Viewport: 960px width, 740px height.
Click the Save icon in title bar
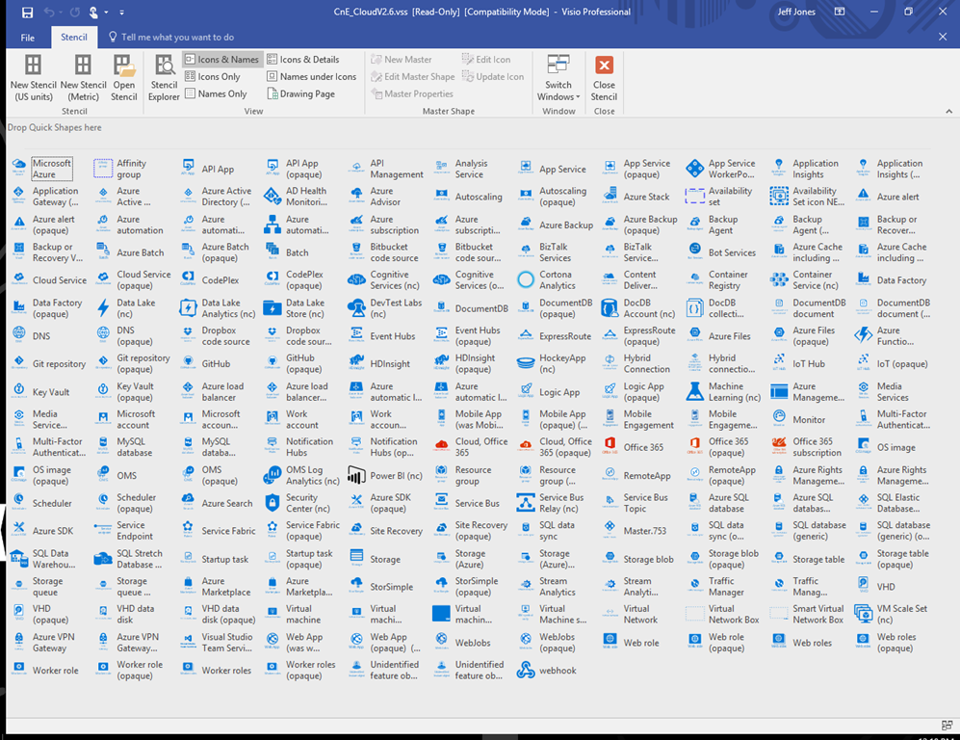point(27,13)
